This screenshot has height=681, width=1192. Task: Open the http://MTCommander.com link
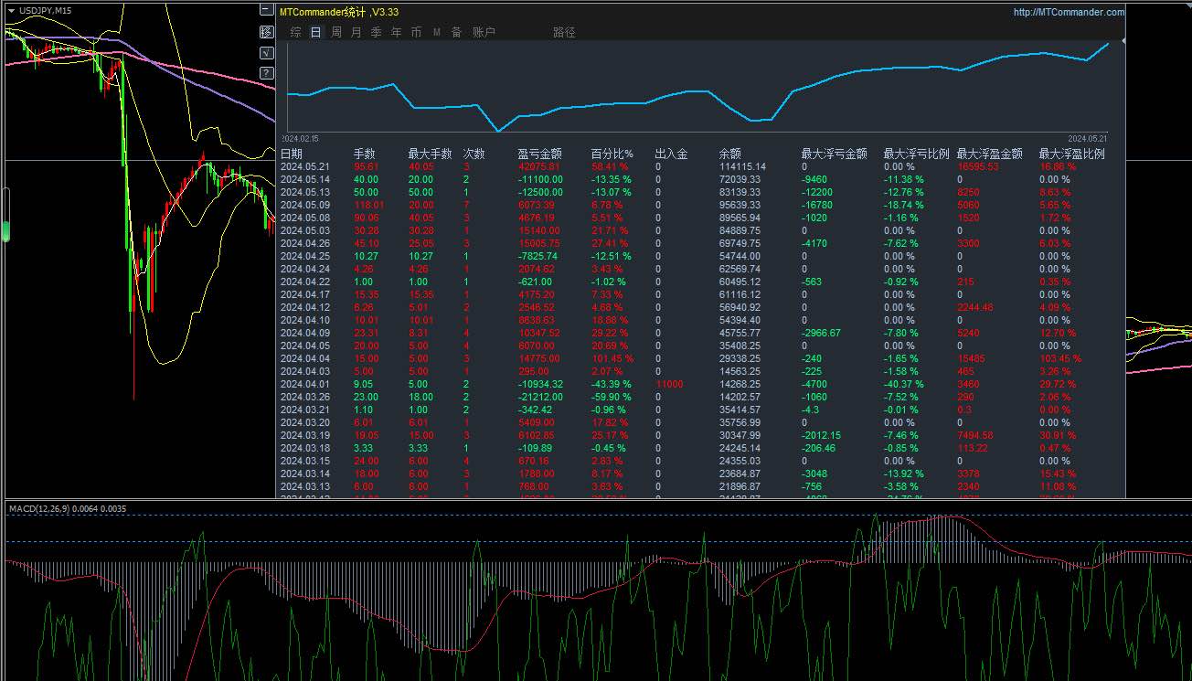pos(1070,12)
